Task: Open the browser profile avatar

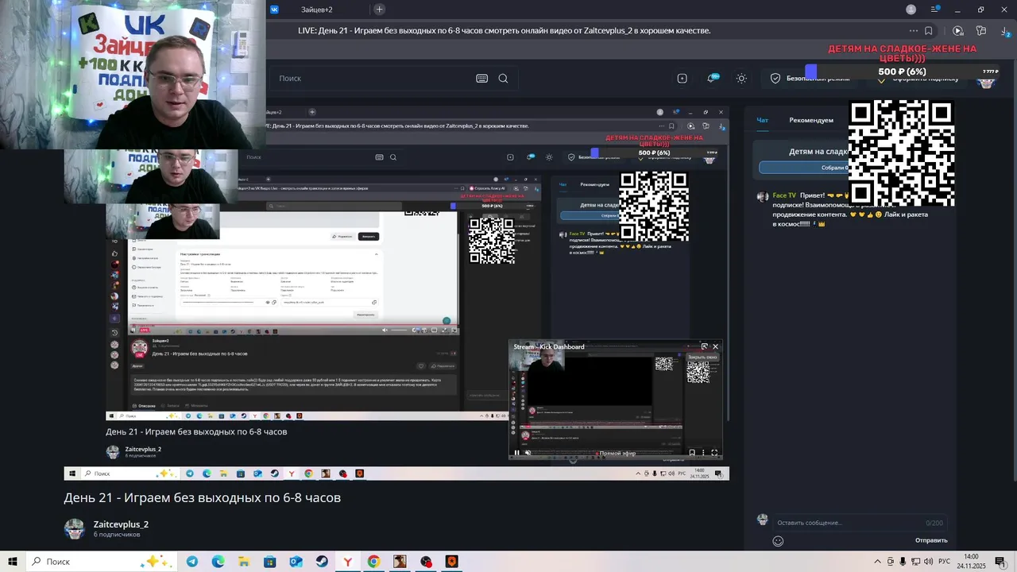Action: [911, 10]
